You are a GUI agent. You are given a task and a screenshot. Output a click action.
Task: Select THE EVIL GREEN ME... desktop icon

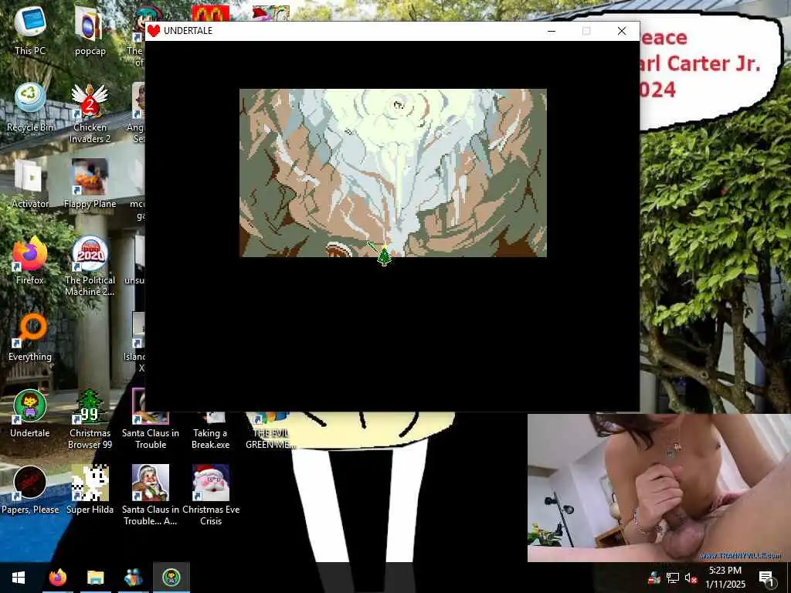[270, 432]
